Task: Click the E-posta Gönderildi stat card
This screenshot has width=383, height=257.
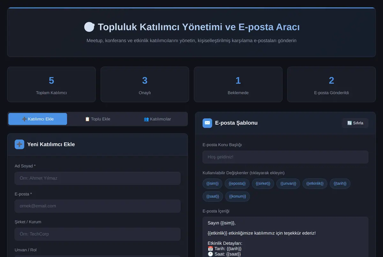Action: [x=332, y=84]
